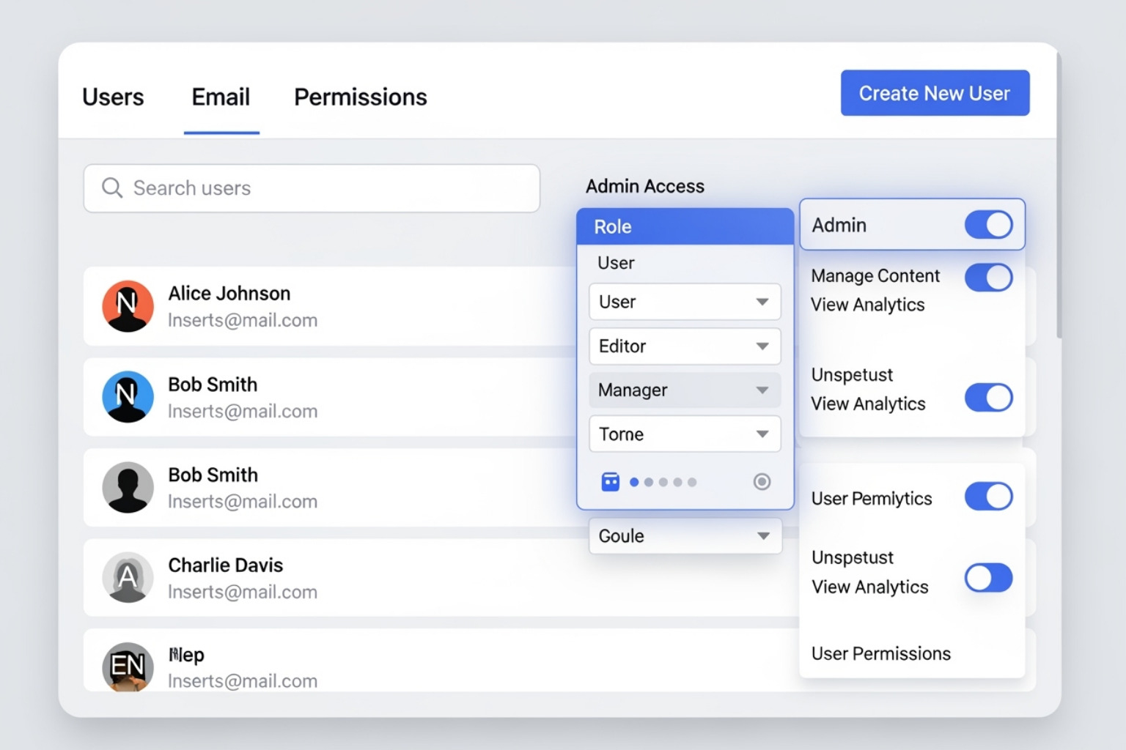
Task: Click the EN avatar at the bottom row
Action: (x=128, y=667)
